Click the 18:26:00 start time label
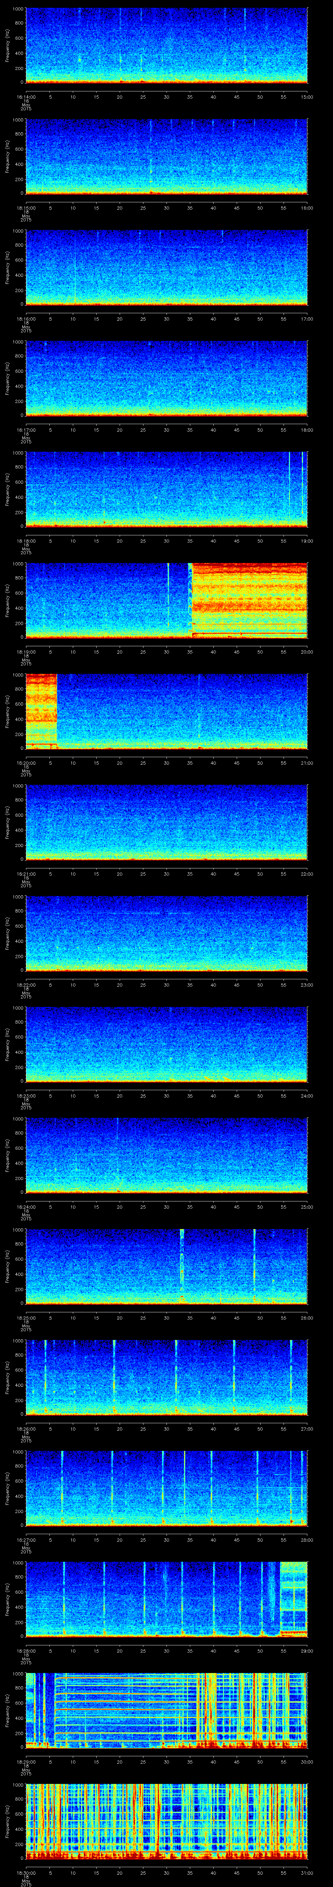The image size is (333, 1887). click(26, 1428)
